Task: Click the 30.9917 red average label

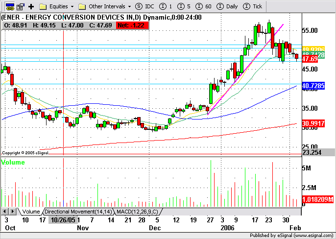Action: point(313,123)
